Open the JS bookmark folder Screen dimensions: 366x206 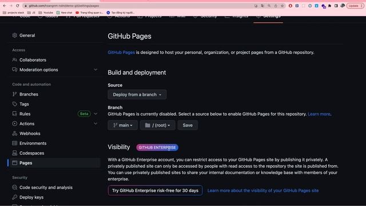click(x=31, y=13)
